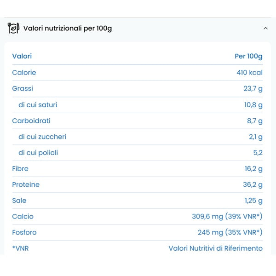
Task: Click the Valori nutrizionali per 100g heading
Action: pos(67,29)
